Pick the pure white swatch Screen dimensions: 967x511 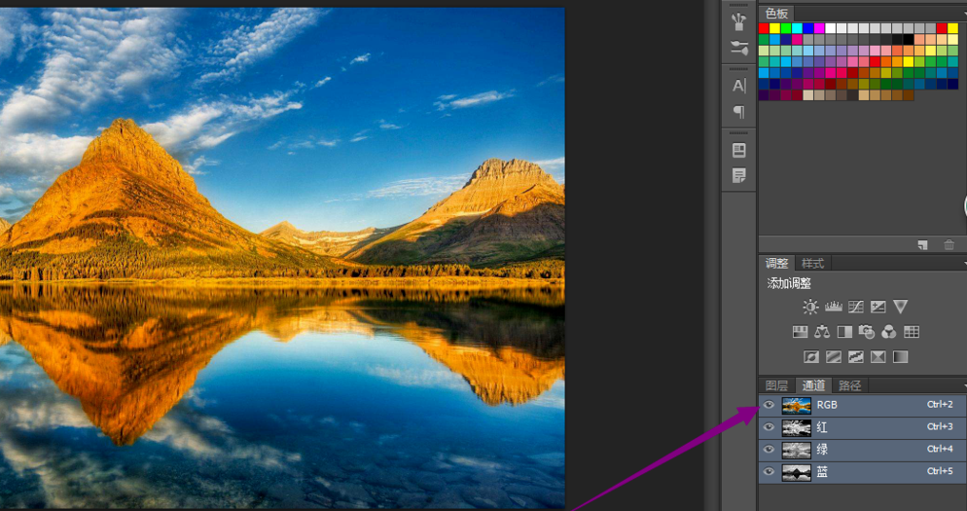(x=830, y=28)
